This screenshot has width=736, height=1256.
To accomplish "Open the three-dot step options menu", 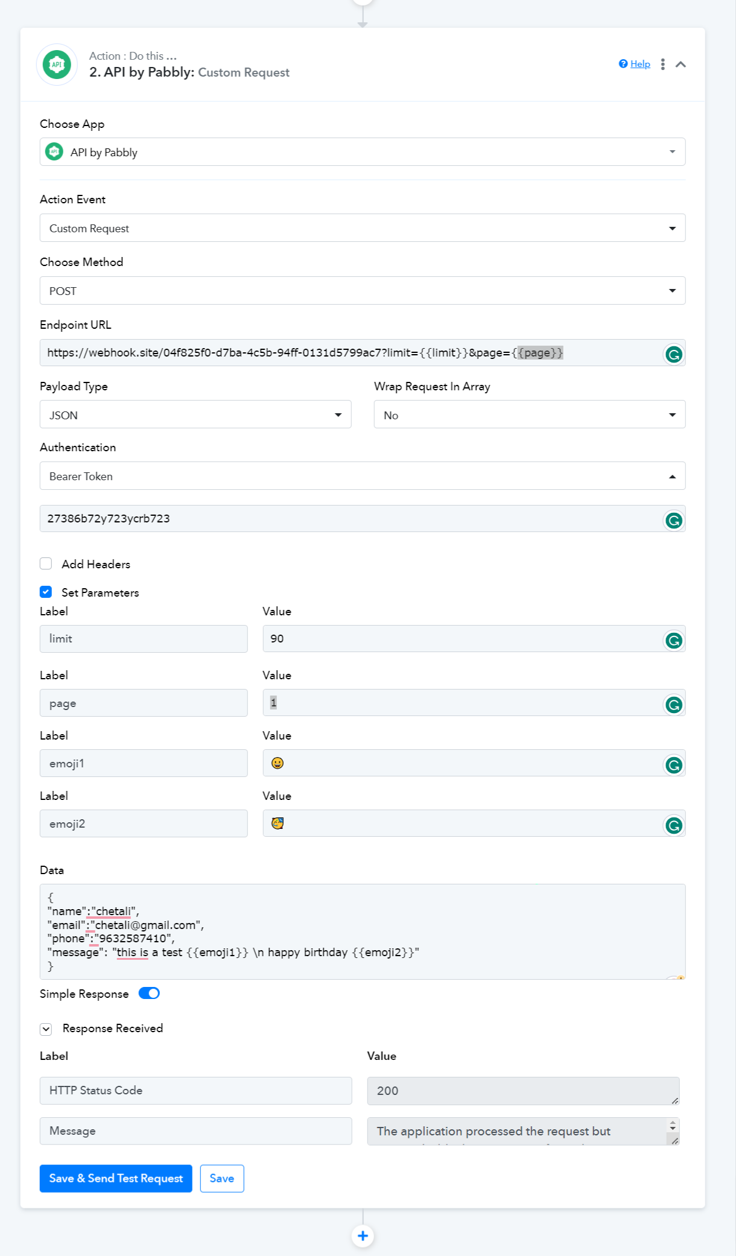I will click(x=662, y=65).
